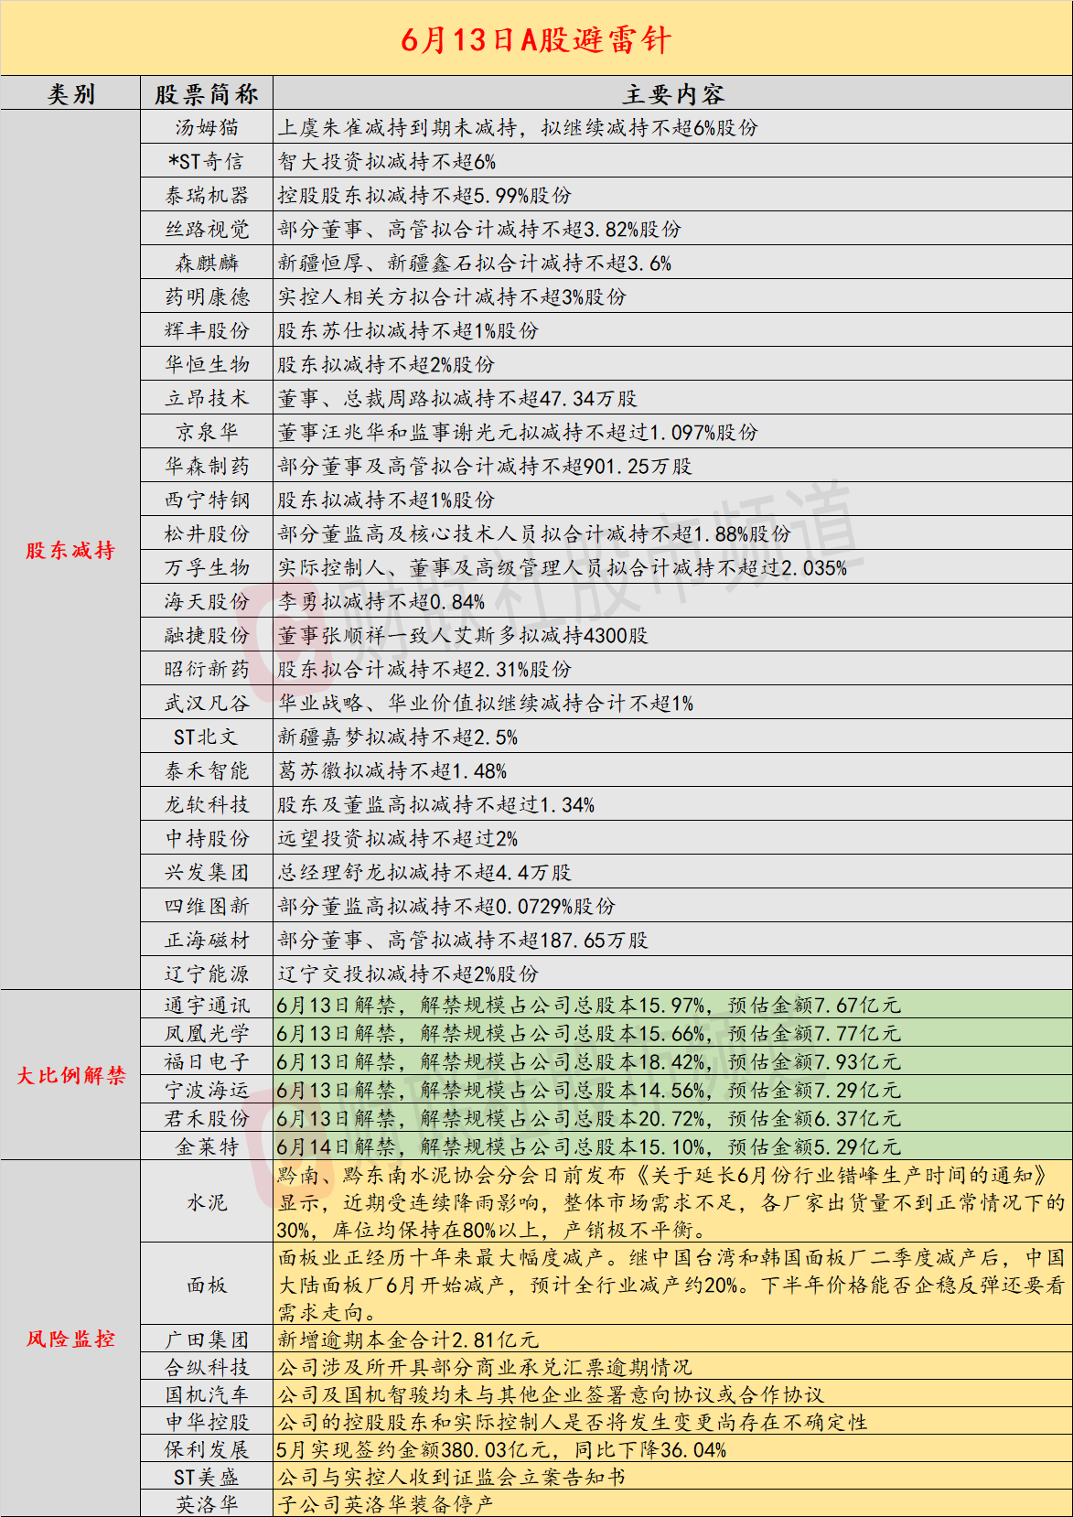
Task: Click the 保利发展 sales detail cell
Action: 672,1449
